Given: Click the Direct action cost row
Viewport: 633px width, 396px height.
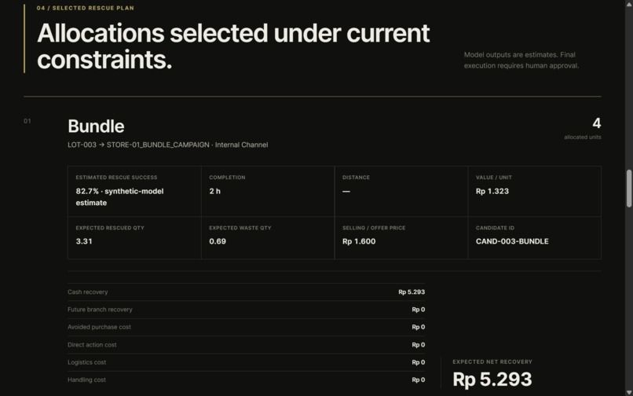Looking at the screenshot, I should coord(247,345).
